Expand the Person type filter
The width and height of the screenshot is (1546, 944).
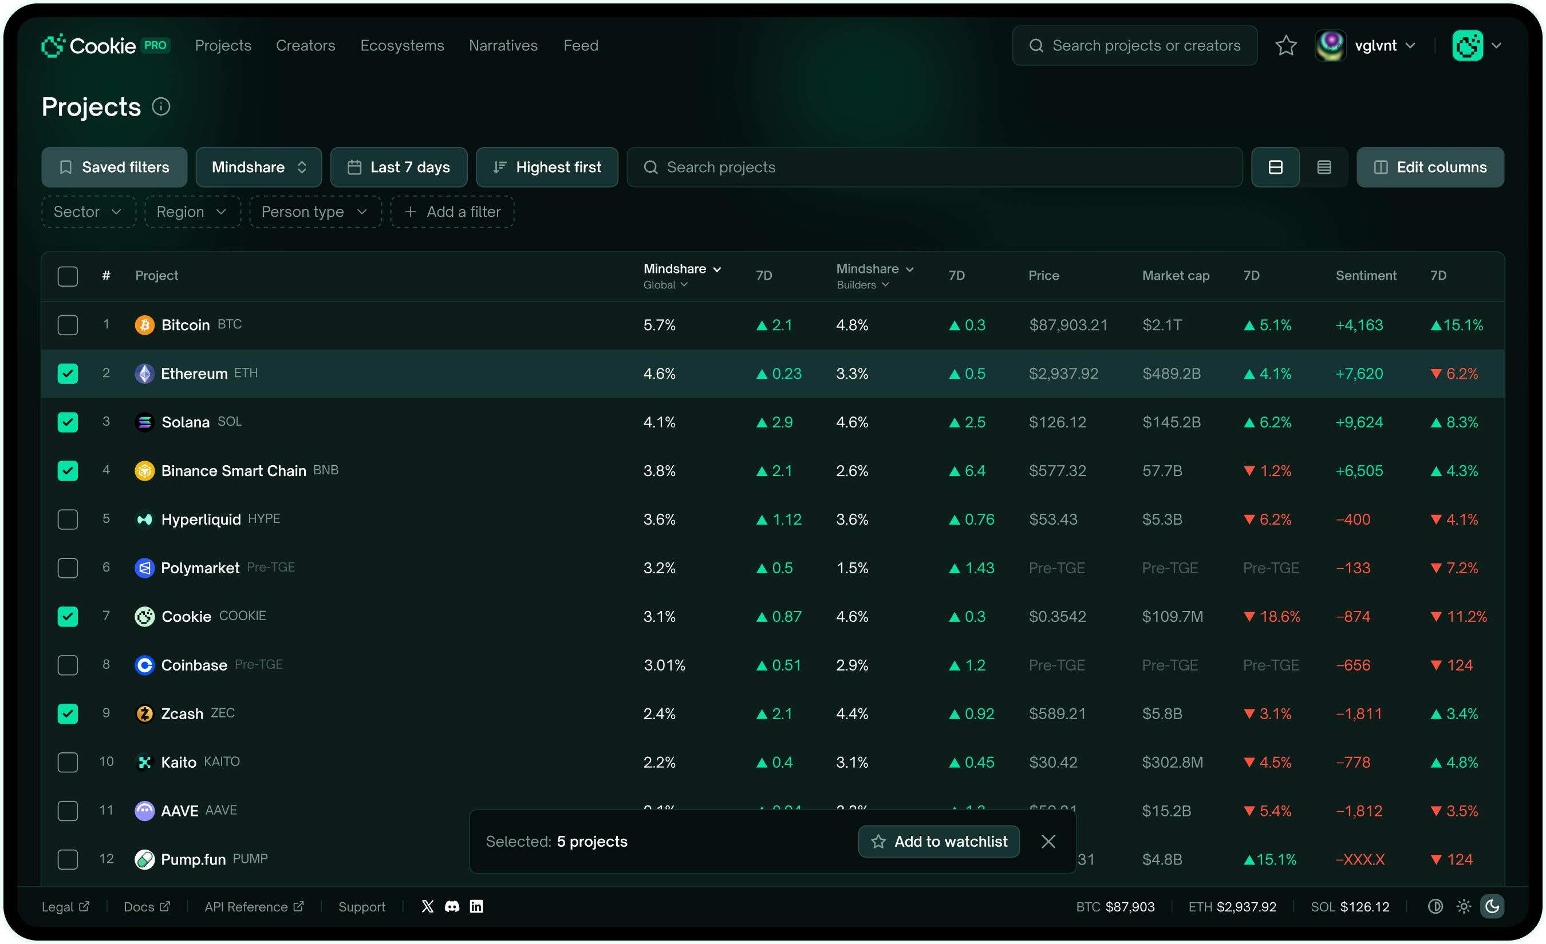coord(315,212)
